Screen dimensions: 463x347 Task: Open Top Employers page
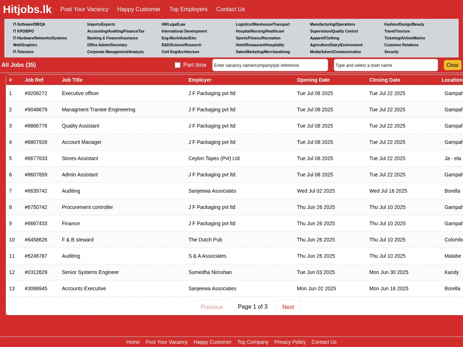point(188,9)
